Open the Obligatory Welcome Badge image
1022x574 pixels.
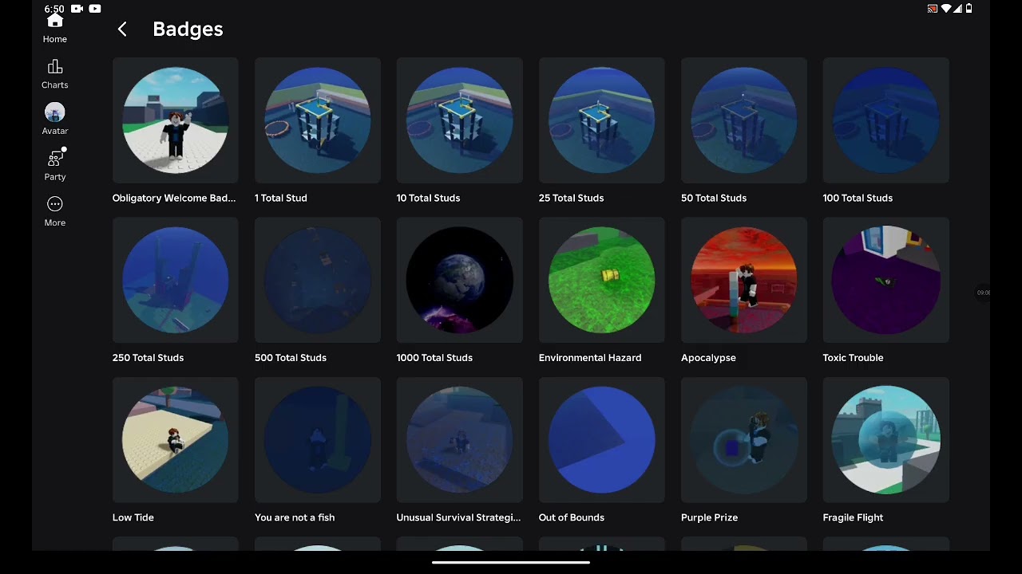(176, 120)
